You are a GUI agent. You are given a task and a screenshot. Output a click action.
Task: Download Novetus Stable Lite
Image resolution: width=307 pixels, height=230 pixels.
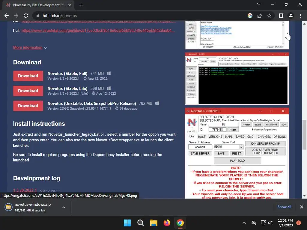tap(28, 91)
